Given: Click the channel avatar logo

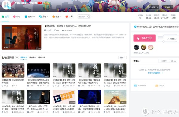Looking at the screenshot, I should point(6,5).
